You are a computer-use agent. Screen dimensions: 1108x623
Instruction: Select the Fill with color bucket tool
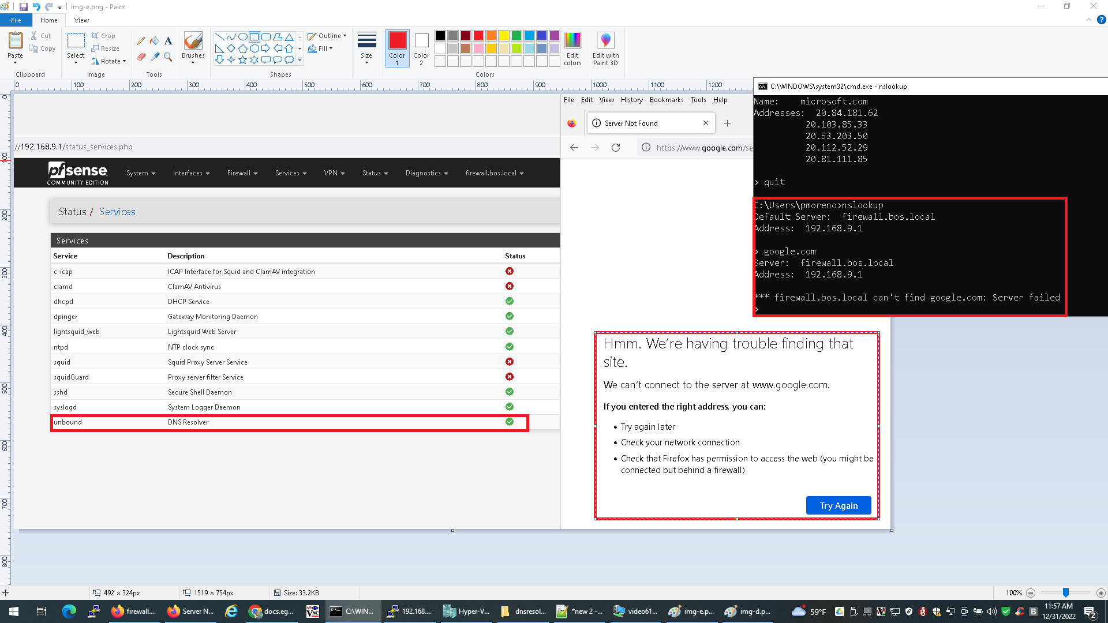click(x=155, y=41)
